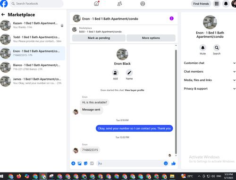This screenshot has width=236, height=180.
Task: Click the volume tray icon
Action: [213, 176]
